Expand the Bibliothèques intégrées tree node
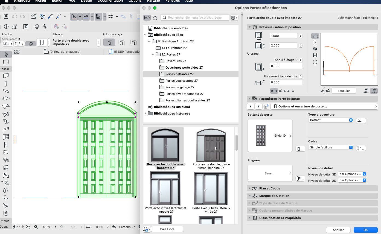The height and width of the screenshot is (234, 381). coord(145,113)
